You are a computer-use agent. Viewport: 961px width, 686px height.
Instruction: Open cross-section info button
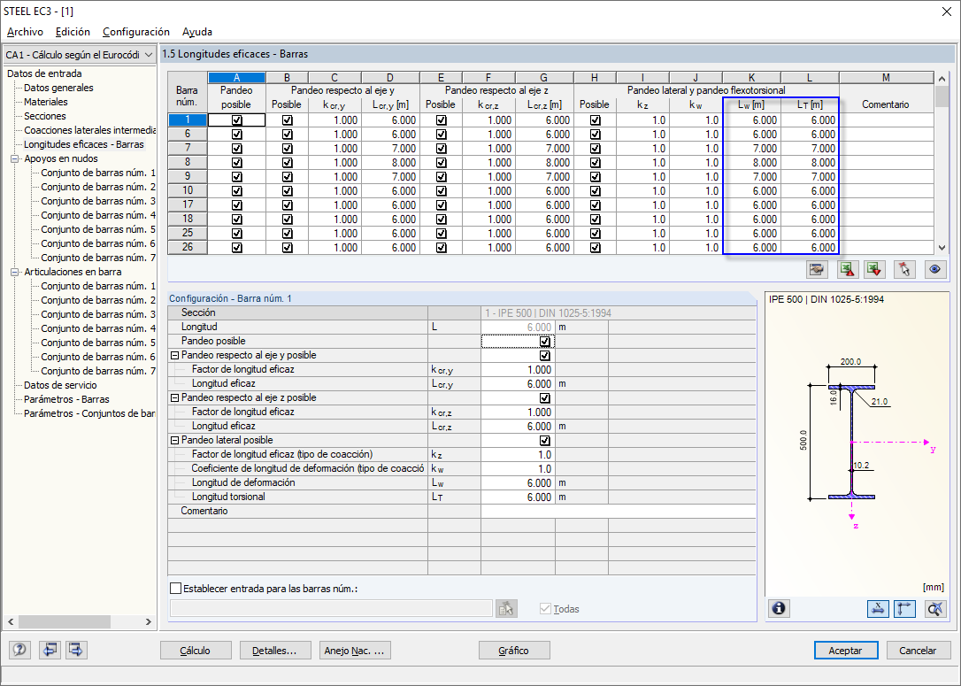(780, 608)
